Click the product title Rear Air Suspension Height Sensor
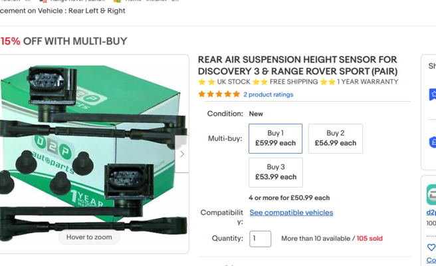 tap(298, 65)
